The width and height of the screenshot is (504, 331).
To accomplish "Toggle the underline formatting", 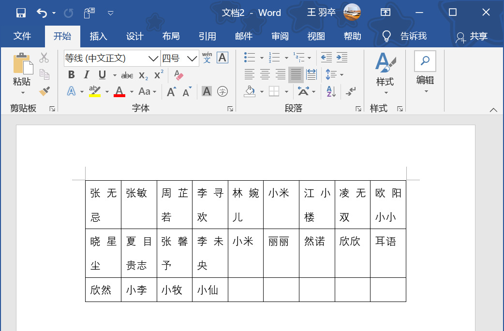I will point(102,75).
